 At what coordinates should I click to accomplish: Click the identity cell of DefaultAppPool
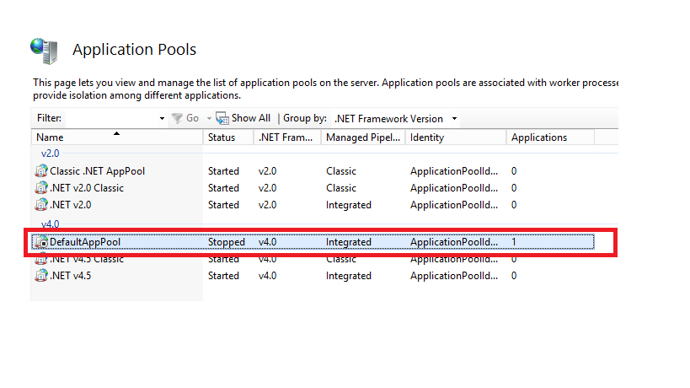click(x=454, y=242)
